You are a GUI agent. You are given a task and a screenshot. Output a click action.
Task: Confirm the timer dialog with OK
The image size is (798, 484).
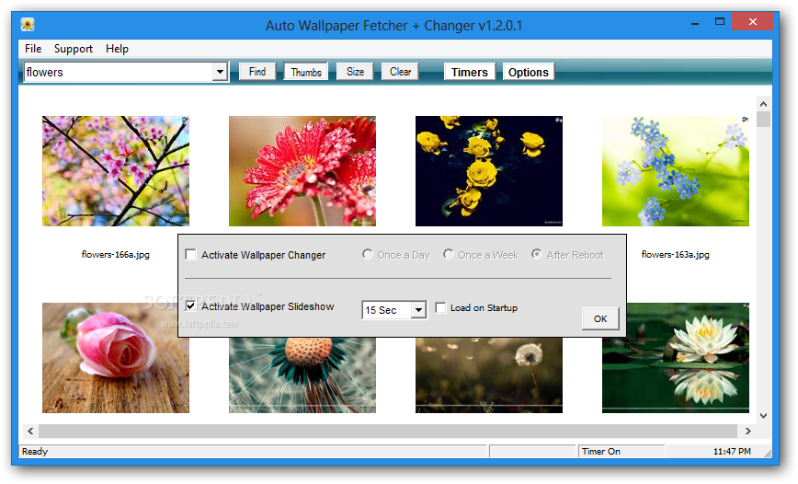(x=600, y=319)
